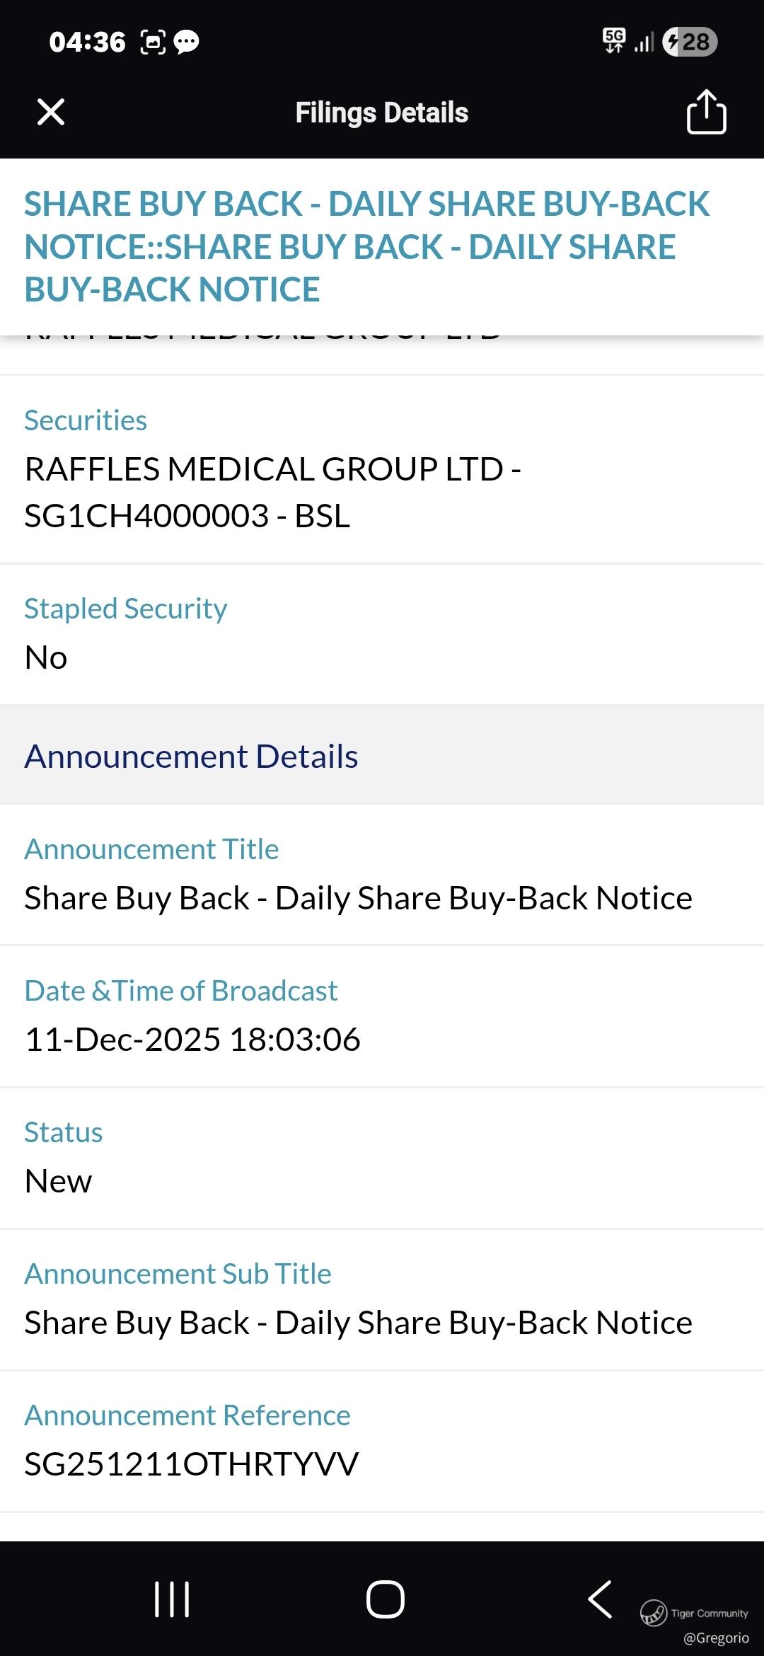Tap the battery indicator in status bar

point(690,42)
